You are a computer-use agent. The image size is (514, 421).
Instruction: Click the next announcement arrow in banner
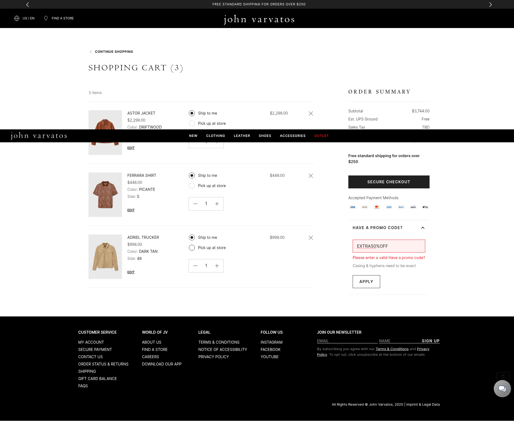coord(491,5)
